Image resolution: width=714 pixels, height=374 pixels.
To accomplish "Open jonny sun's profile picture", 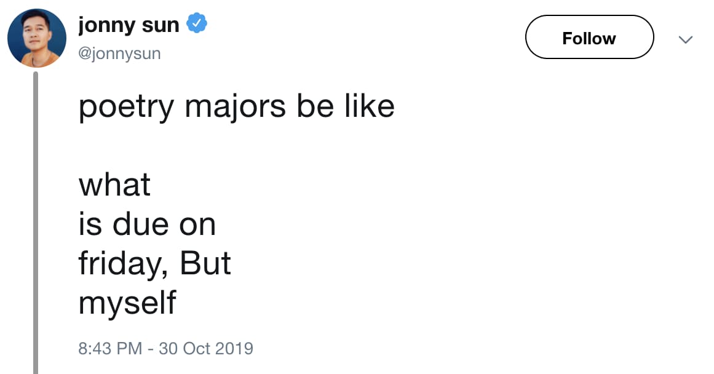I will pos(37,38).
